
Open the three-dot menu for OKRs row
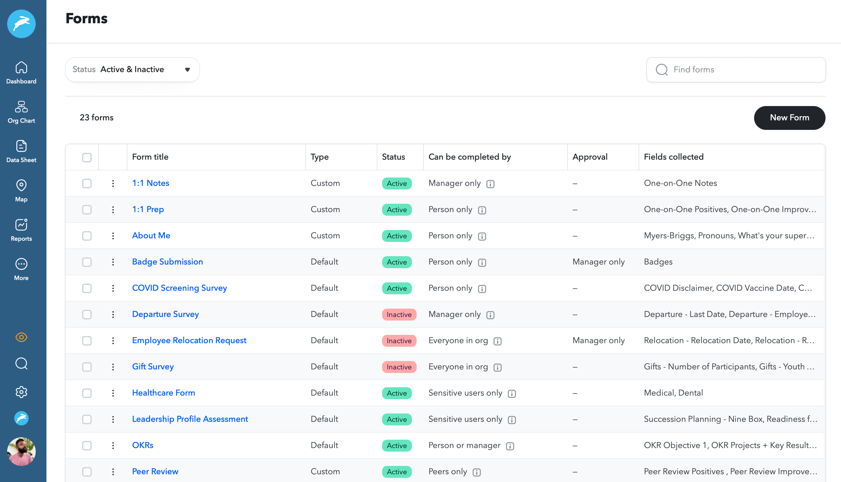point(113,446)
